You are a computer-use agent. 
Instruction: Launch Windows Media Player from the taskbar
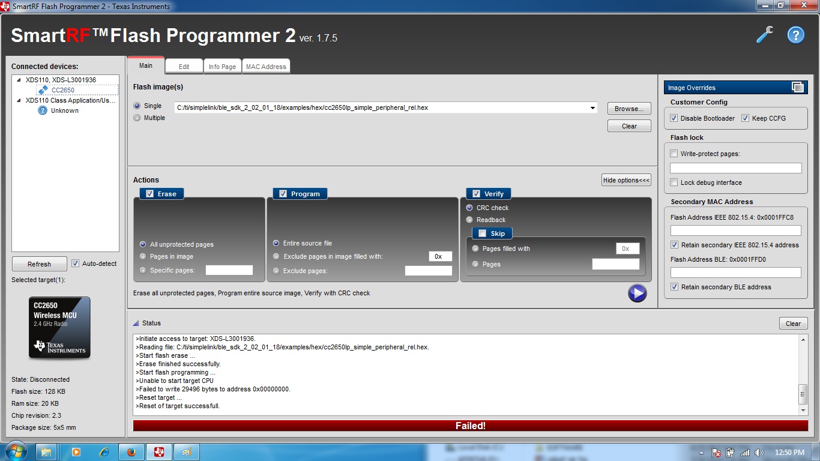76,451
